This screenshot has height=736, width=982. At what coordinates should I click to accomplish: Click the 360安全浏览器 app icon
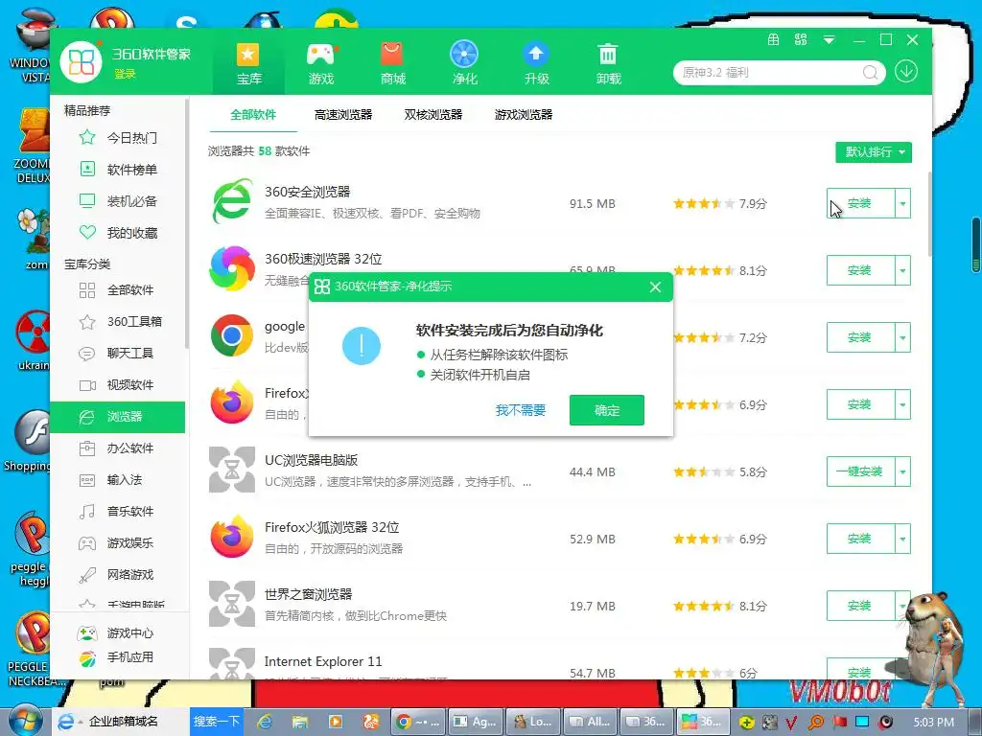(232, 201)
